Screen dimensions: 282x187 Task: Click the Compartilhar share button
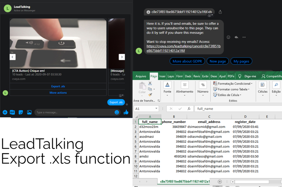click(x=272, y=76)
